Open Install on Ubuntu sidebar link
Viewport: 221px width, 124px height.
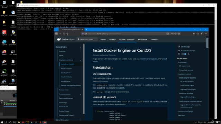[x=66, y=77]
